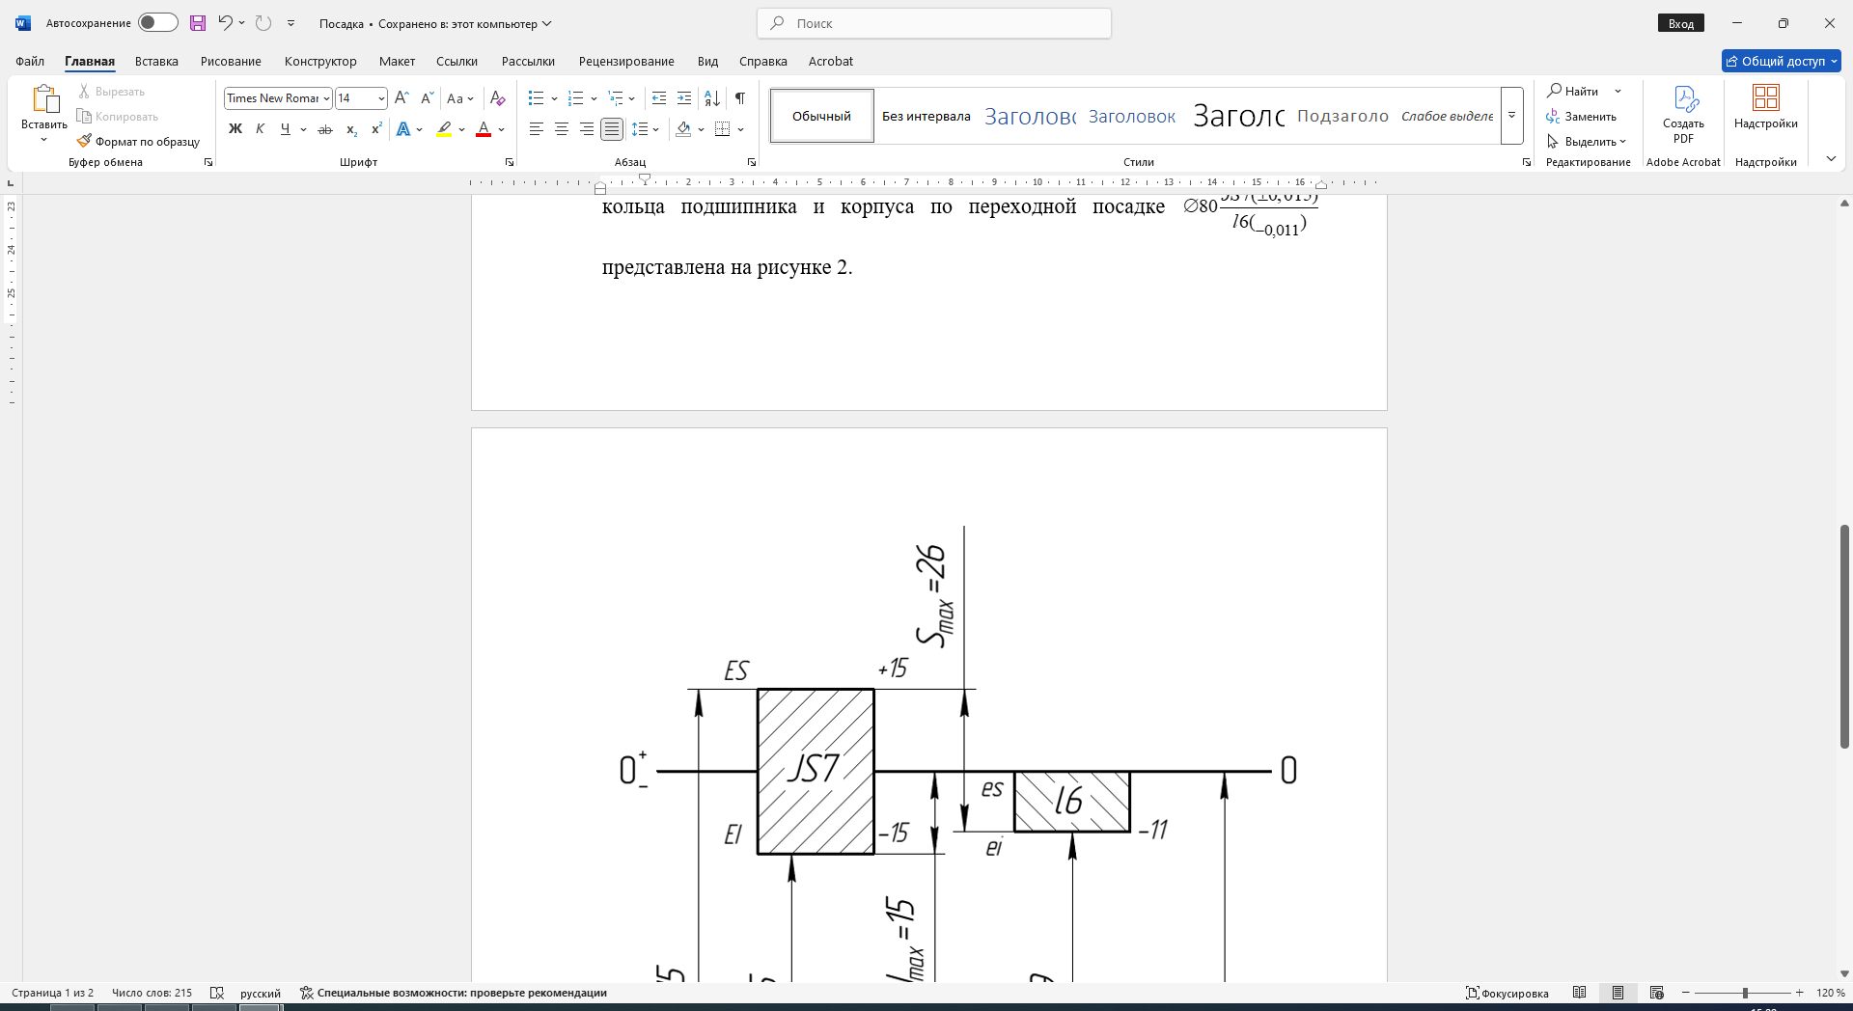The height and width of the screenshot is (1011, 1853).
Task: Click Replace (Заменить) button
Action: (x=1582, y=117)
